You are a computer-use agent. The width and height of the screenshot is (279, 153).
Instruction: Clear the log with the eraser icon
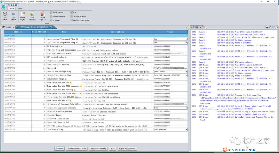tap(269, 27)
